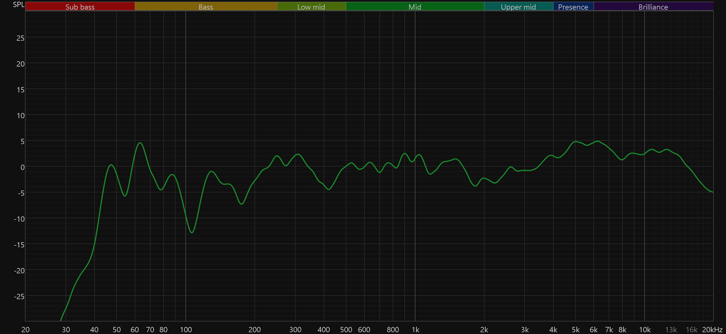Viewport: 726px width, 334px height.
Task: Click the 200 Hz frequency axis label
Action: [255, 330]
